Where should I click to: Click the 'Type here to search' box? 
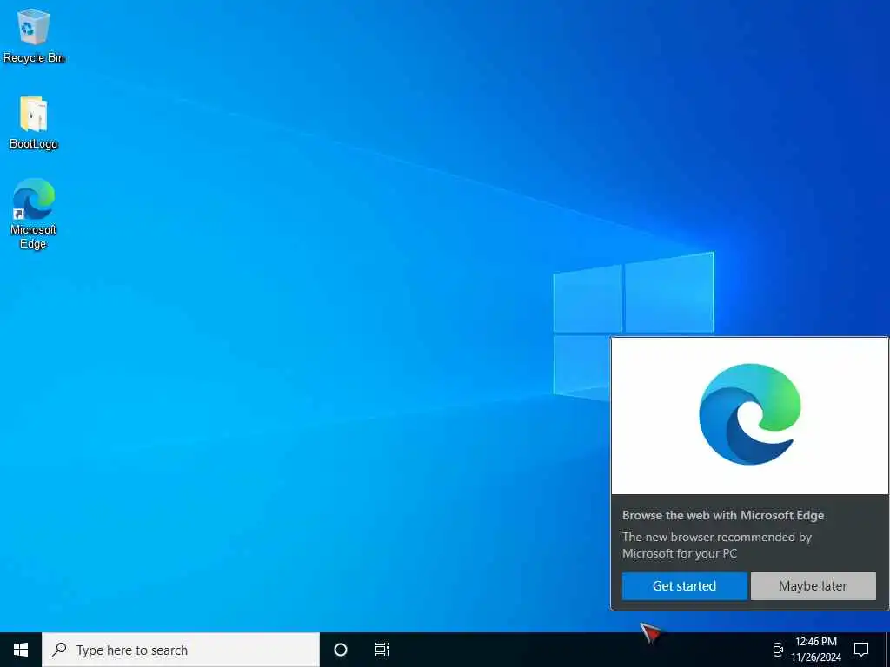[x=181, y=650]
